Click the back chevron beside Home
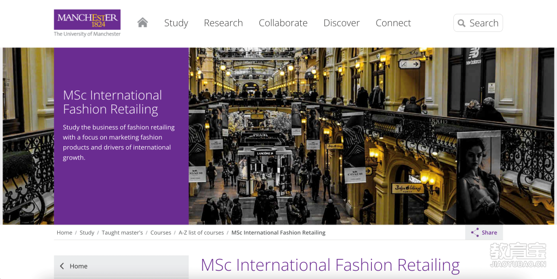This screenshot has width=557, height=279. [x=62, y=266]
